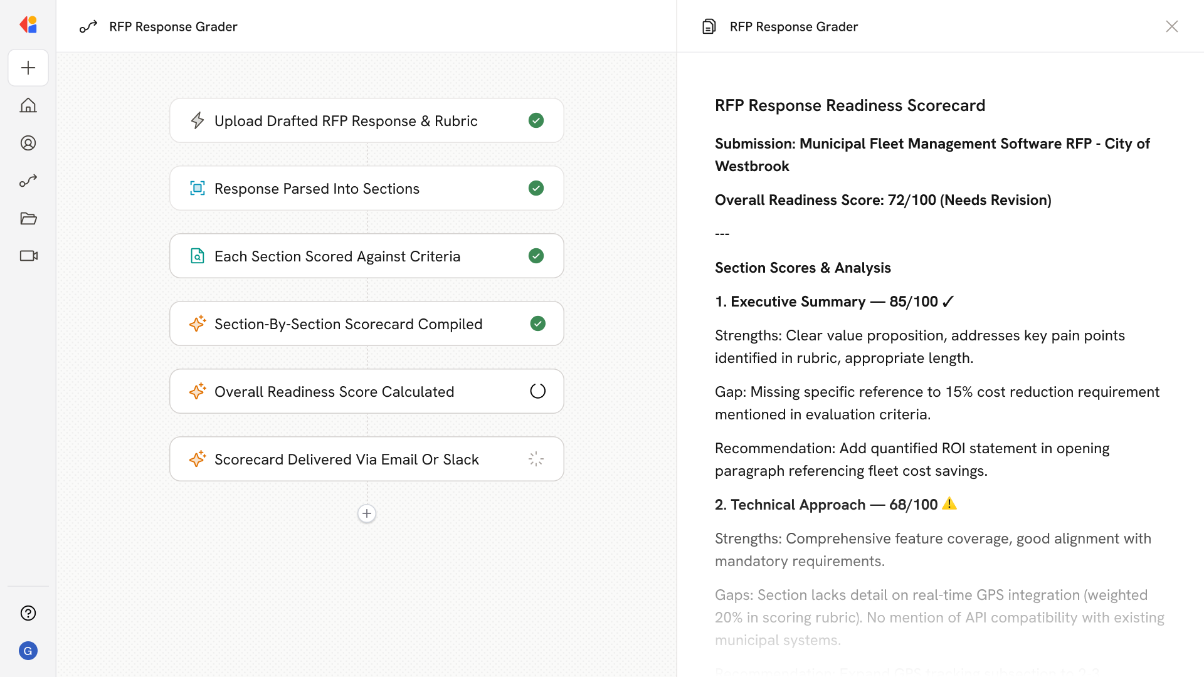Open the Help question mark icon

pyautogui.click(x=28, y=613)
